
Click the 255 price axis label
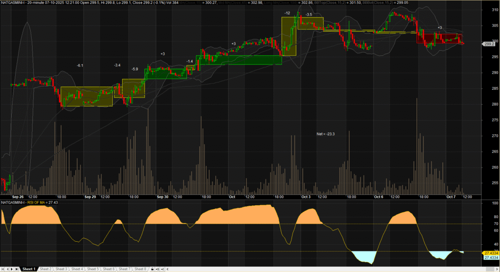coord(495,183)
